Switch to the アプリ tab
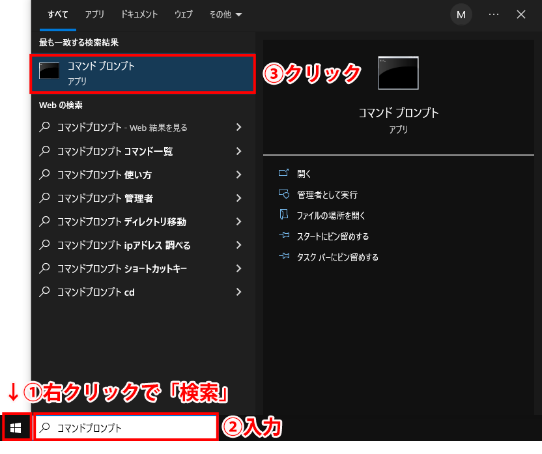The width and height of the screenshot is (542, 454). click(x=94, y=14)
